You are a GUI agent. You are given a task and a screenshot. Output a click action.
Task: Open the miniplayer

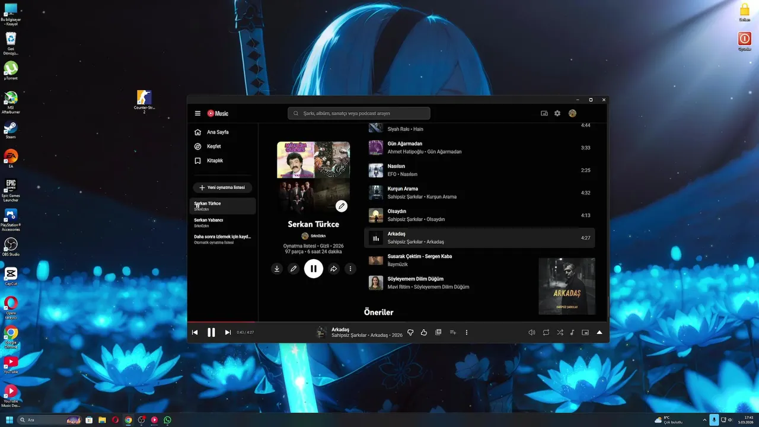pyautogui.click(x=585, y=333)
